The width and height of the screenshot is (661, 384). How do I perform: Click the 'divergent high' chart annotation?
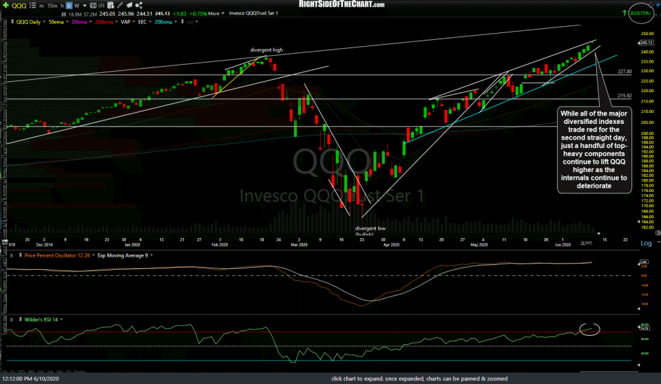click(266, 50)
